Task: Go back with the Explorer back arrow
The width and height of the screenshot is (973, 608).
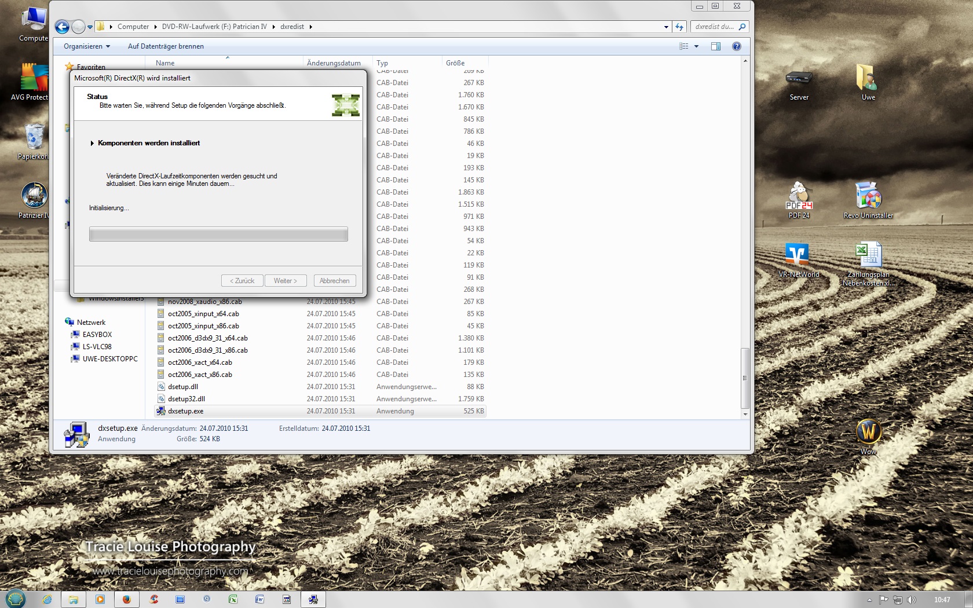Action: [62, 27]
